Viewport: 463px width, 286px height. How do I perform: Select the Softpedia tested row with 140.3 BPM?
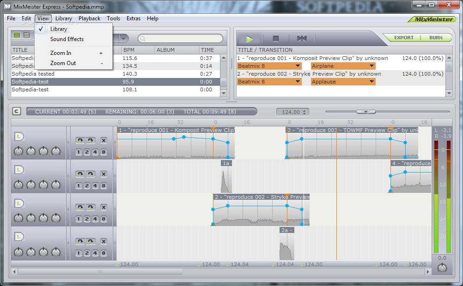coord(116,74)
